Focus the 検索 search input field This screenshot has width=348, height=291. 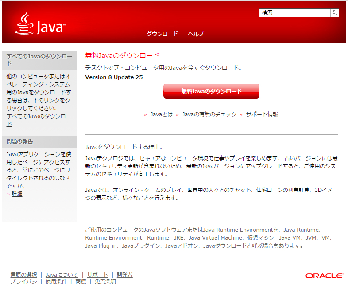click(x=294, y=13)
